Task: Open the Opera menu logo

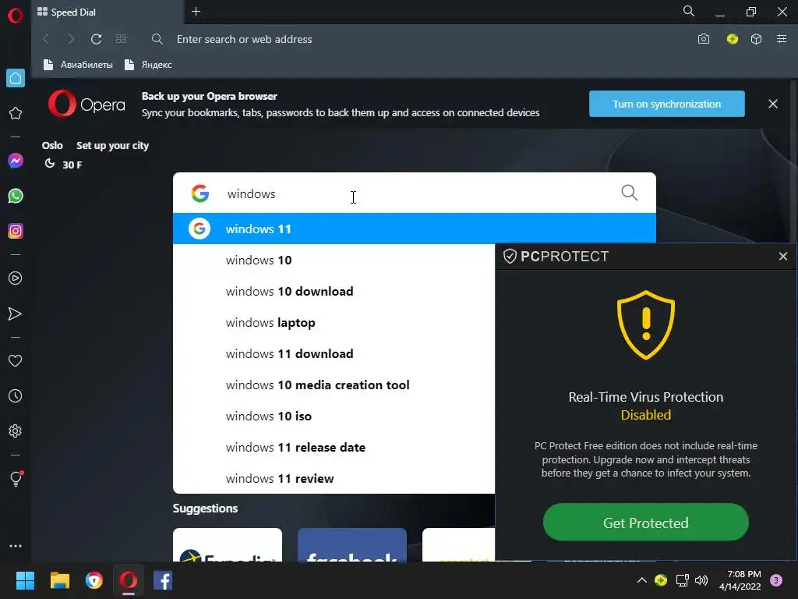Action: (x=16, y=16)
